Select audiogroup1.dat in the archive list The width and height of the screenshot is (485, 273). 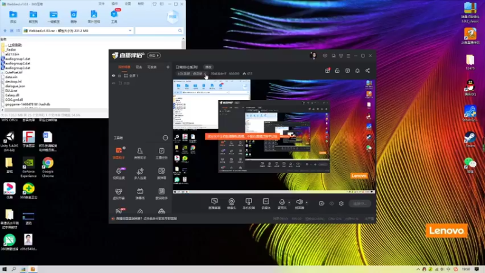[x=16, y=58]
